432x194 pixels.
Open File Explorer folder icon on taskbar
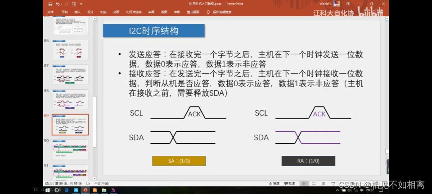pos(104,190)
